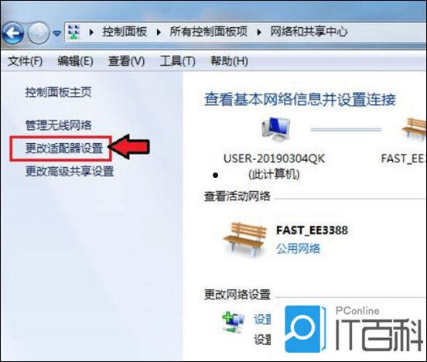Open 管理无线网络 in the sidebar
427x362 pixels.
(59, 125)
